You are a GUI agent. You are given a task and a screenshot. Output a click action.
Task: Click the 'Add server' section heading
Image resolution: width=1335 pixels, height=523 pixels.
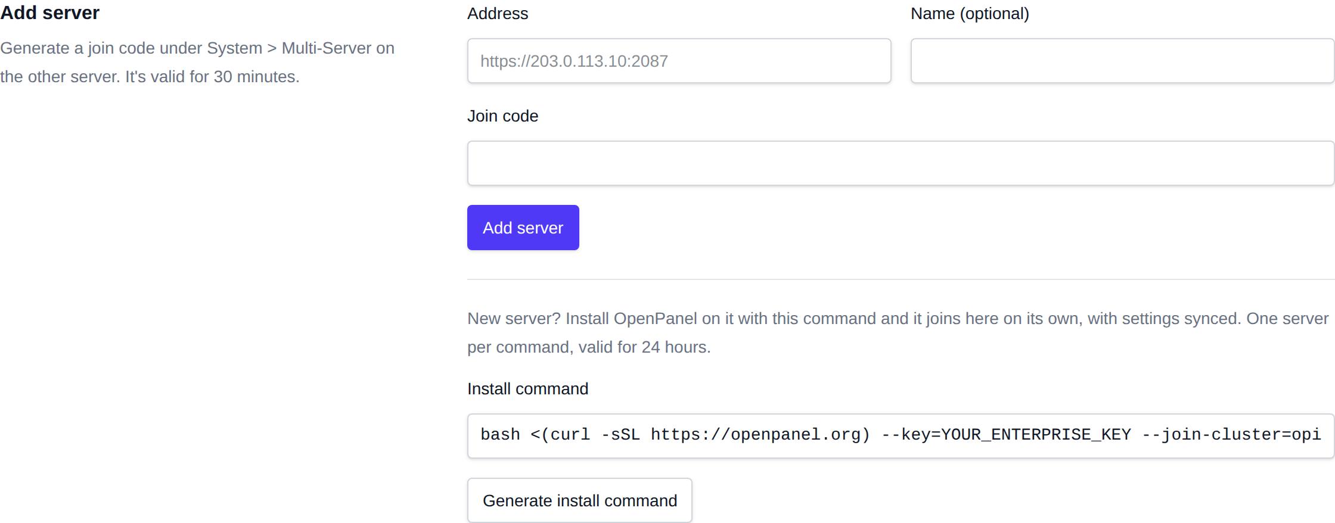(x=50, y=13)
